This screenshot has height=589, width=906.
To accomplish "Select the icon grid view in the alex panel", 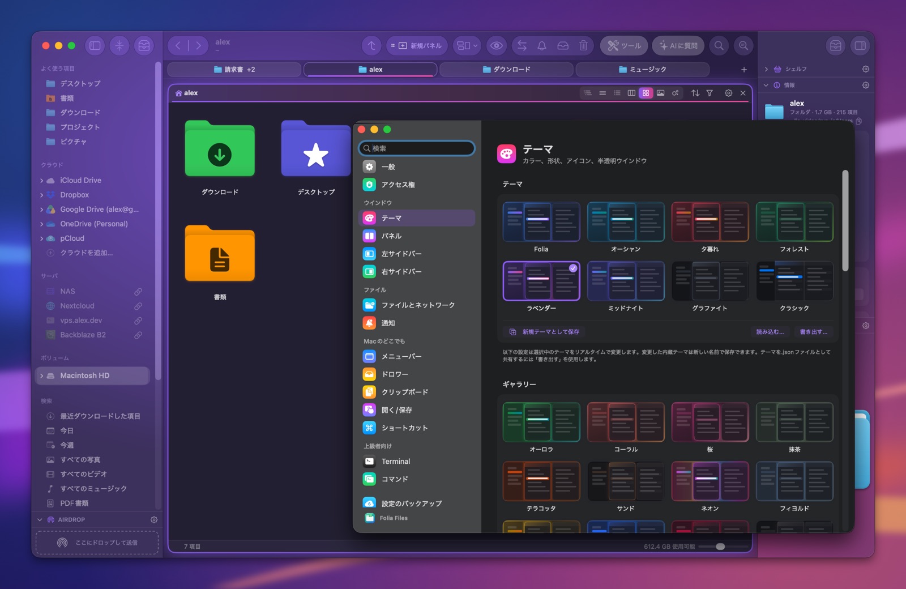I will point(646,93).
